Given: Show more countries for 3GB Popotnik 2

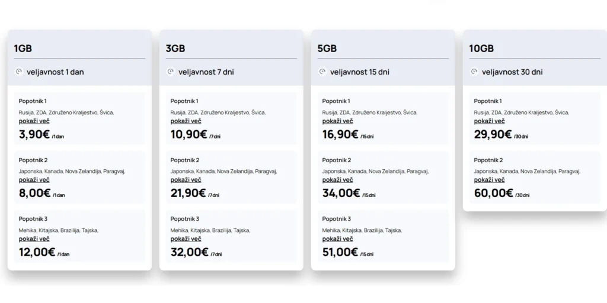Looking at the screenshot, I should click(186, 180).
